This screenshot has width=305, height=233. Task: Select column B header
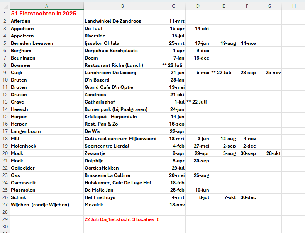122,6
